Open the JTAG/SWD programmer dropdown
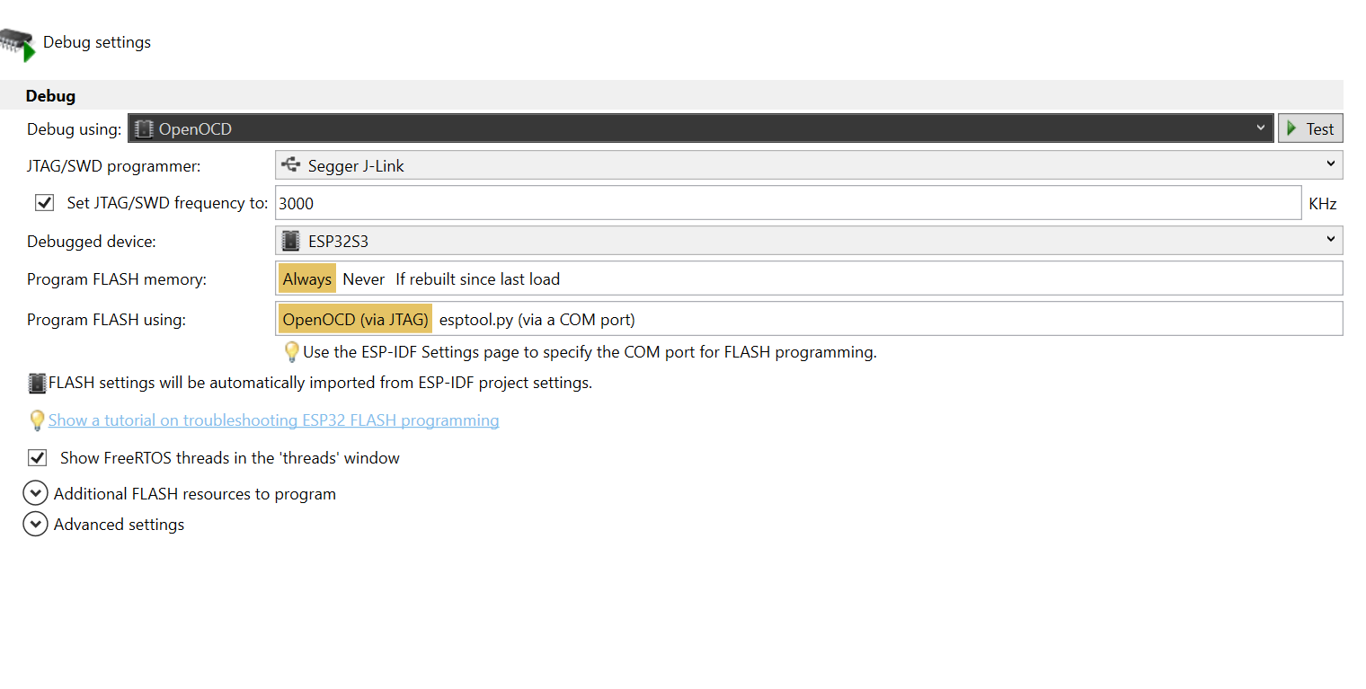The width and height of the screenshot is (1366, 689). point(809,165)
